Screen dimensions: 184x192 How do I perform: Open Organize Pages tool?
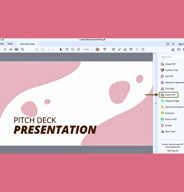170,101
